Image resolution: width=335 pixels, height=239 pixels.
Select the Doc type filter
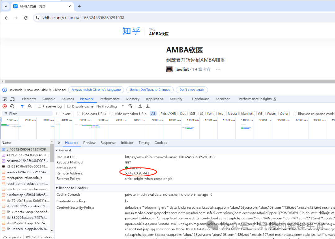pos(183,114)
